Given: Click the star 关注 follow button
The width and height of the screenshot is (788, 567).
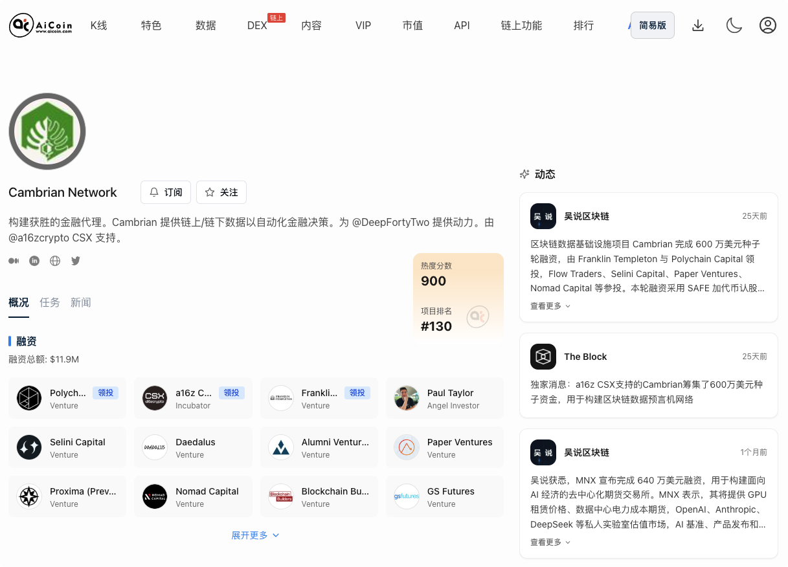Looking at the screenshot, I should tap(221, 192).
